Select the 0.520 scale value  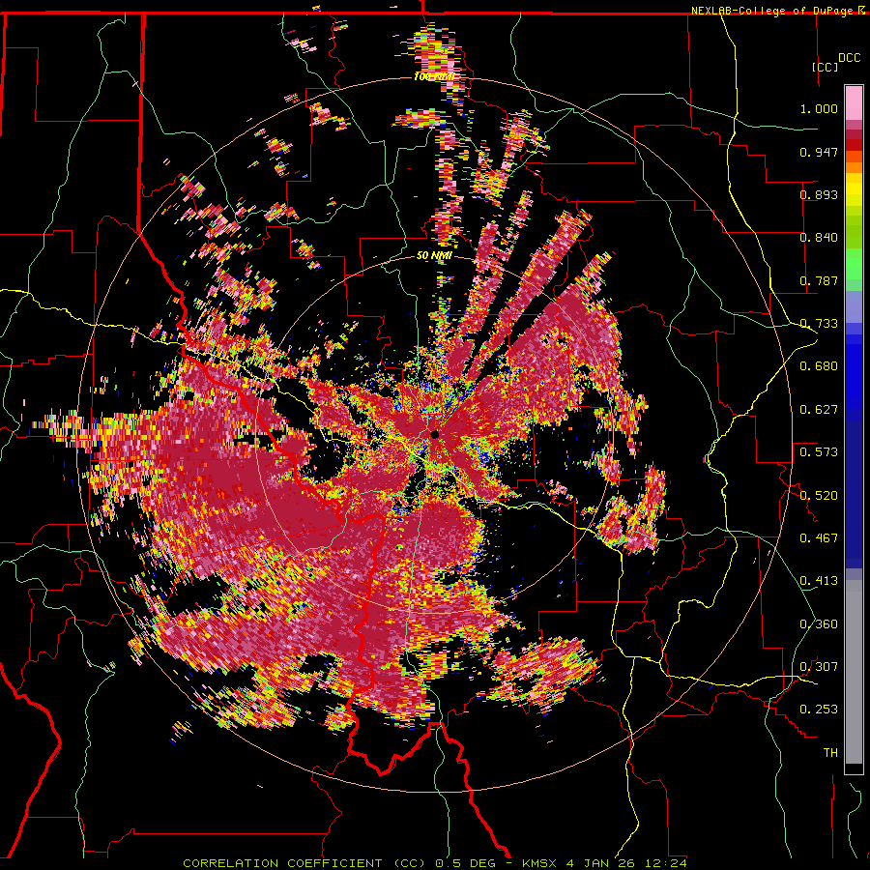pyautogui.click(x=819, y=496)
